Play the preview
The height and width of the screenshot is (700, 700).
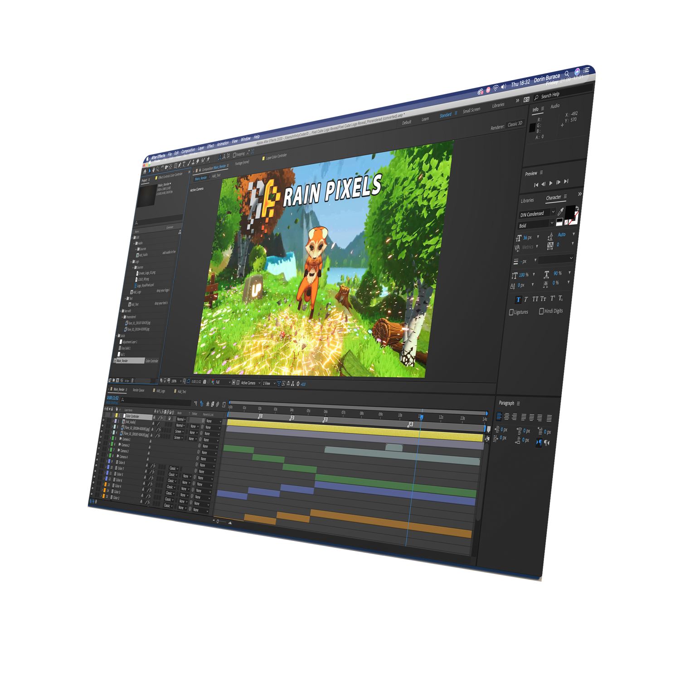pyautogui.click(x=551, y=183)
